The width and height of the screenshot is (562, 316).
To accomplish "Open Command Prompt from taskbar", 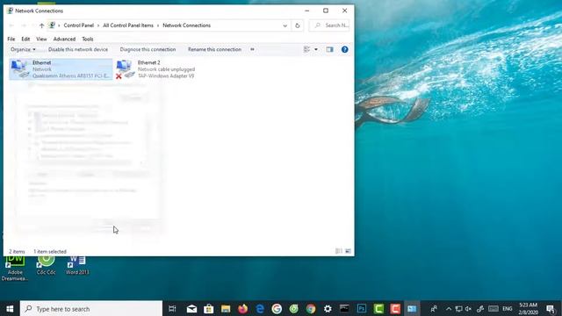I will (x=344, y=309).
